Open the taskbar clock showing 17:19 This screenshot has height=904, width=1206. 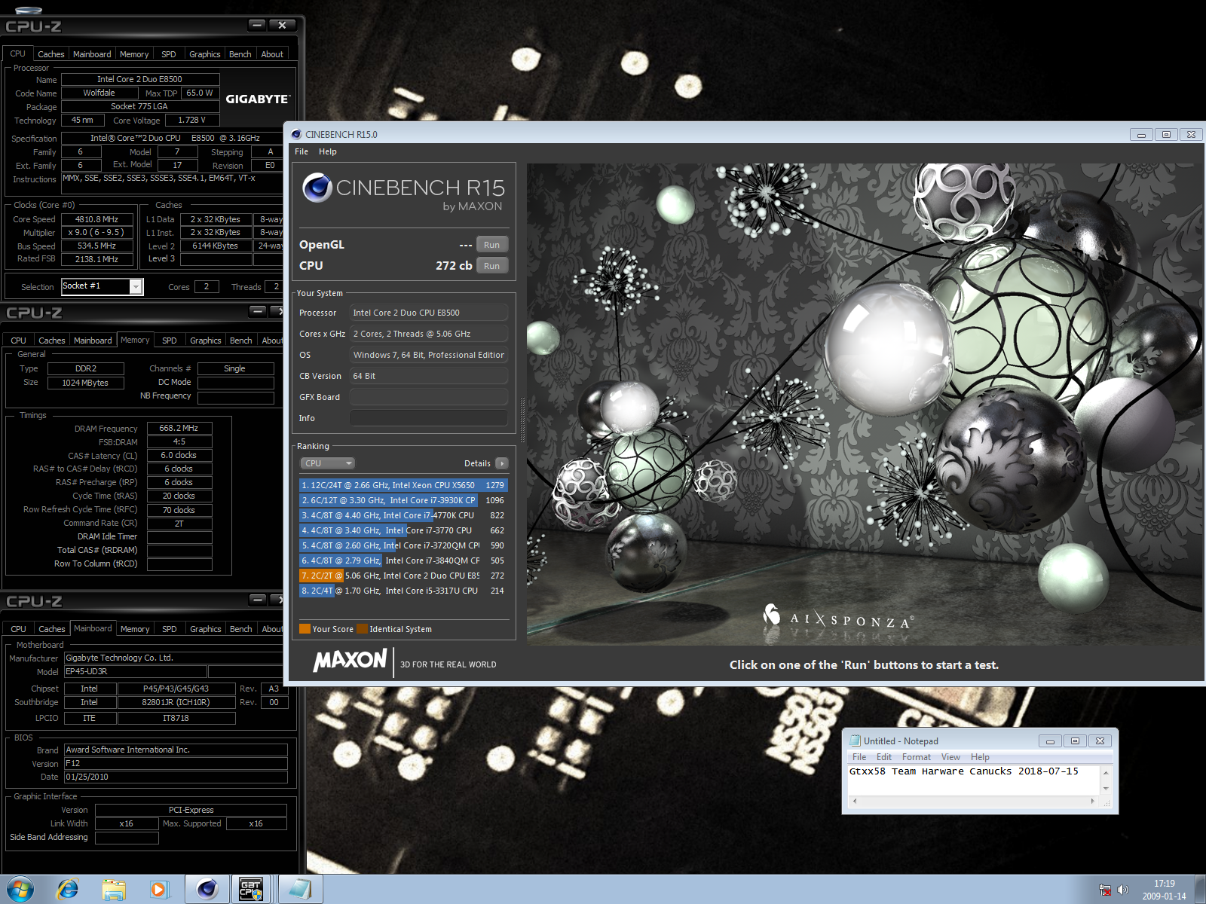(1164, 890)
